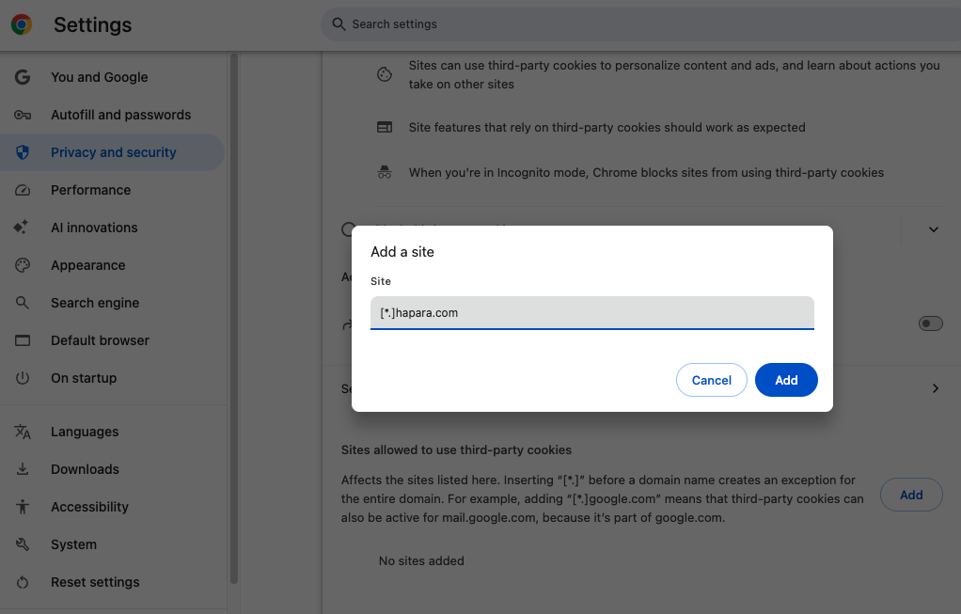Click 'Sites allowed to use third-party cookies' heading
The image size is (961, 614).
(456, 449)
